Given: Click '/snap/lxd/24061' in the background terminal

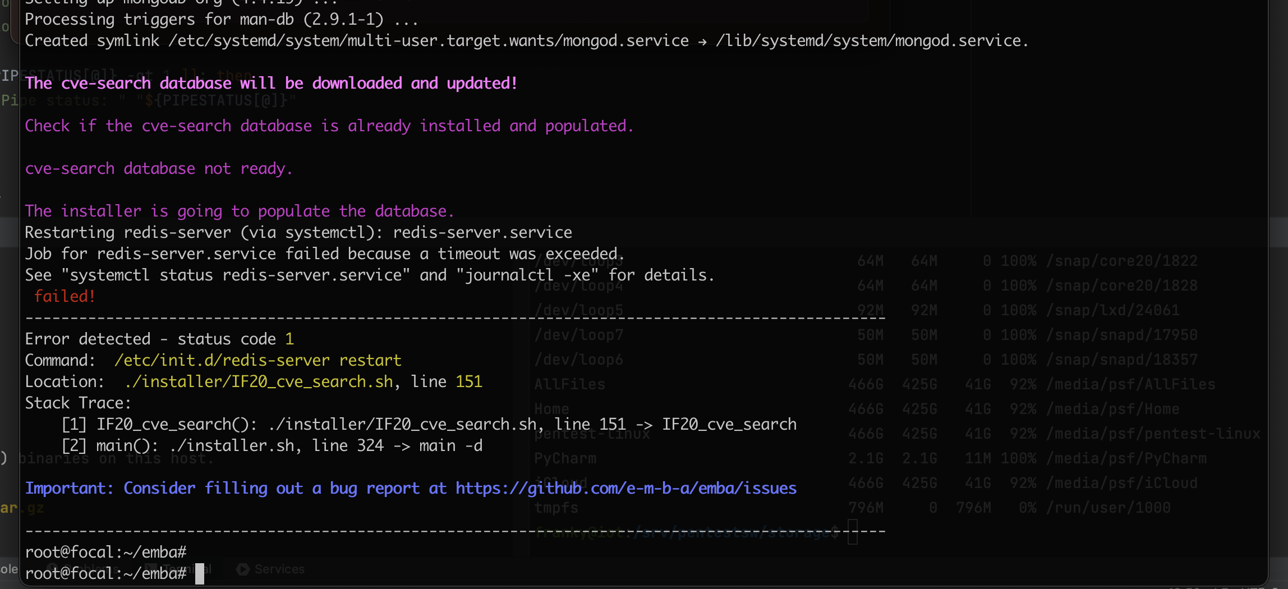Looking at the screenshot, I should 1113,310.
